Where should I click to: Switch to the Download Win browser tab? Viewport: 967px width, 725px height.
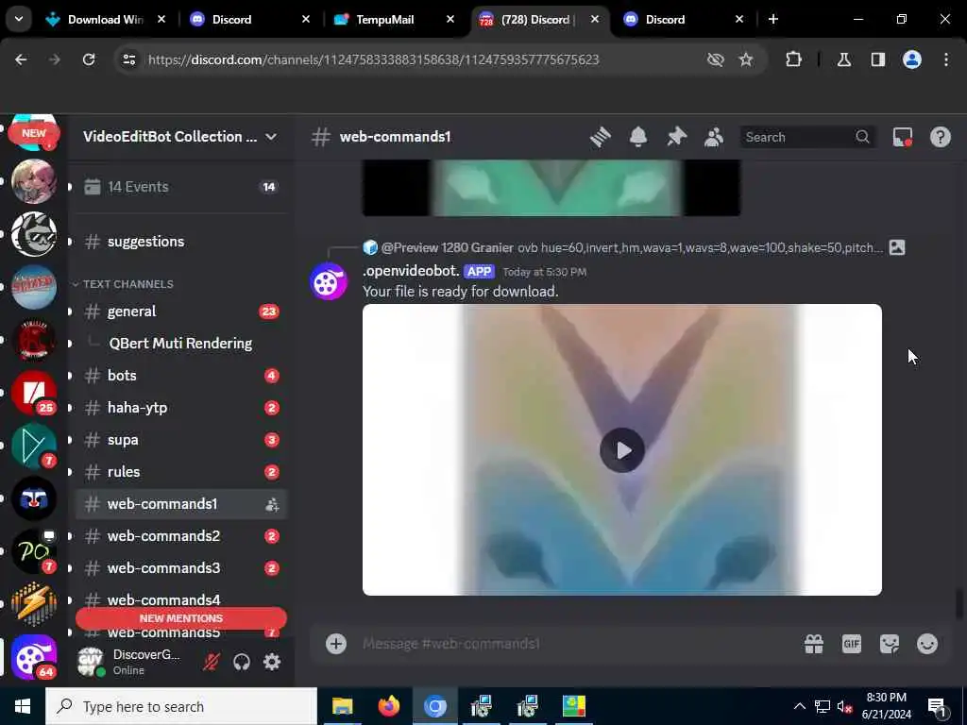tap(106, 20)
